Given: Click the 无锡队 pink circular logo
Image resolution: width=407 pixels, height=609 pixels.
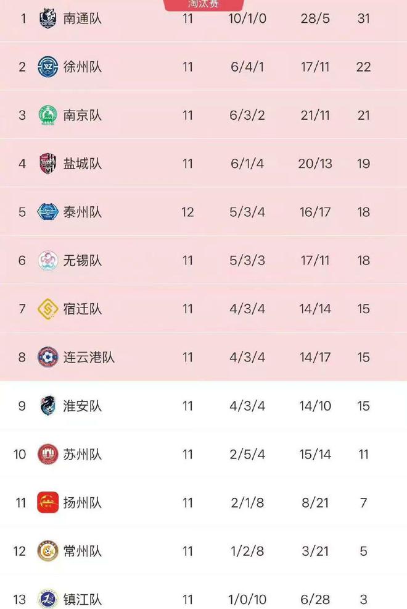Looking at the screenshot, I should click(x=47, y=261).
